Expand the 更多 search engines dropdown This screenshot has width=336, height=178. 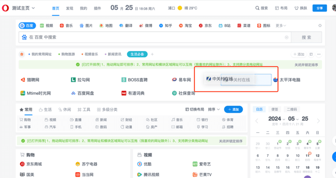(x=281, y=26)
